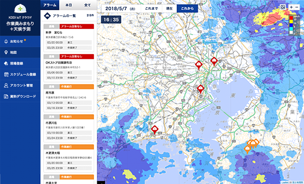Click red アラーム回答なし label on OKストア card
This screenshot has width=304, height=184.
click(77, 57)
